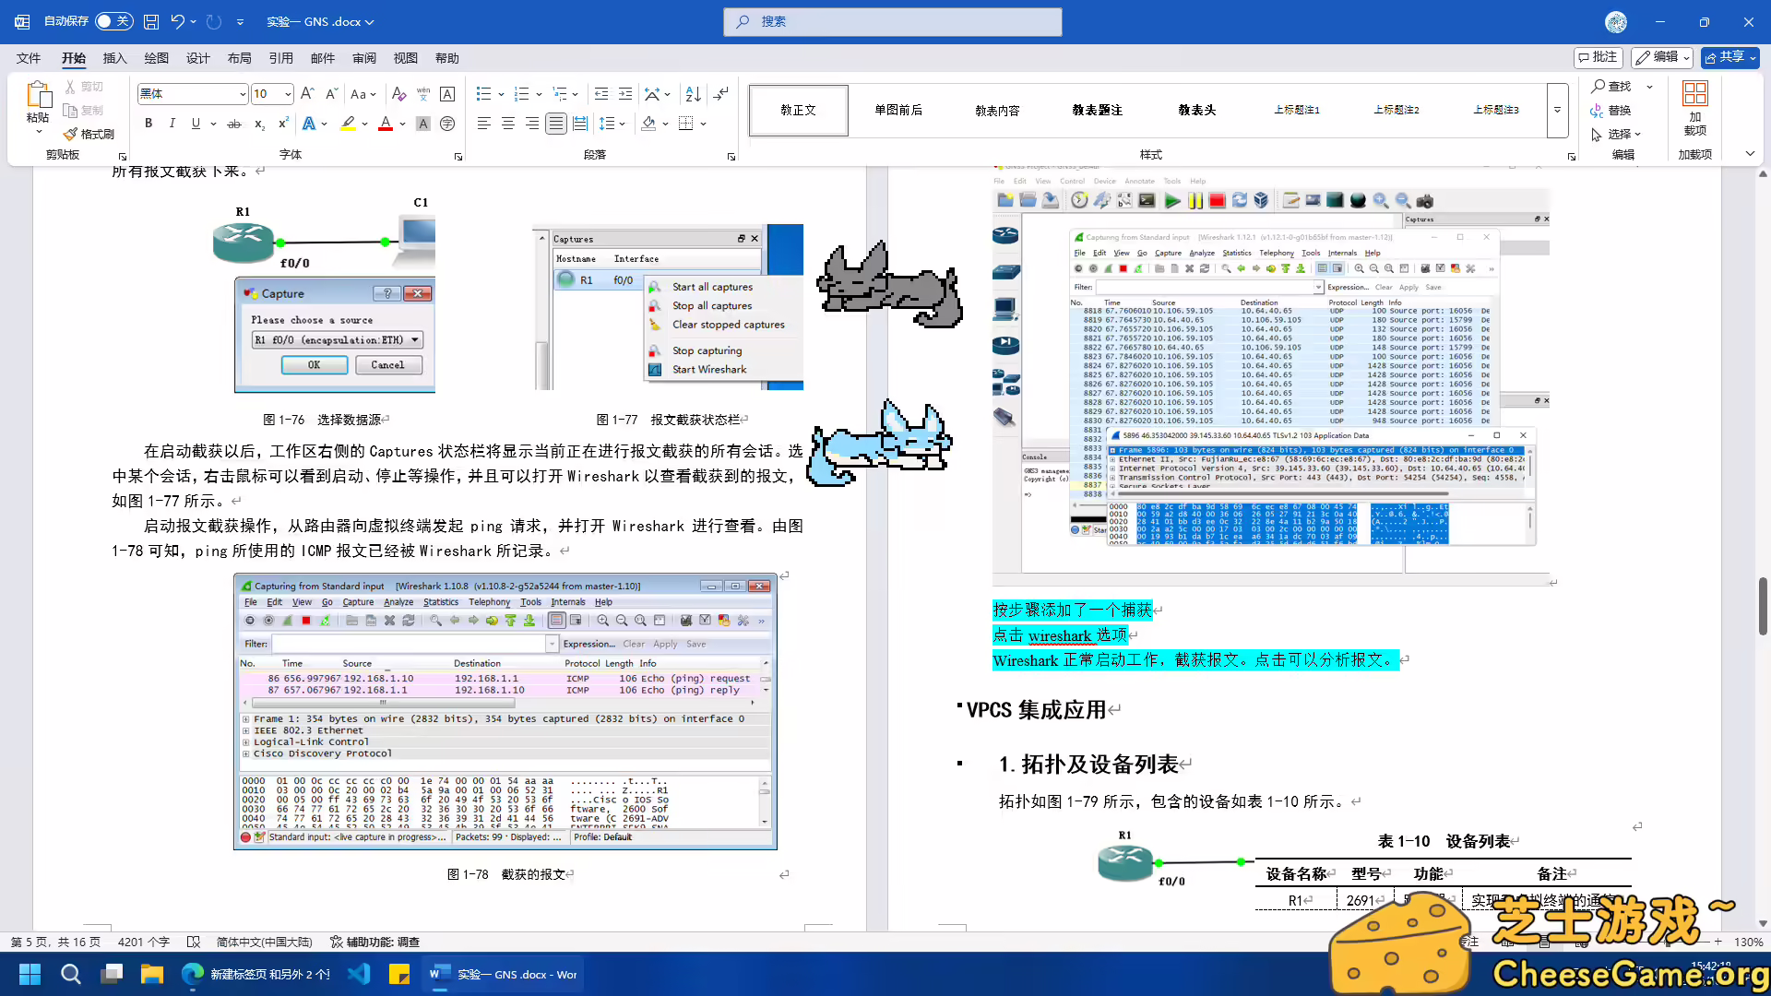The width and height of the screenshot is (1771, 996).
Task: Select the text highlight color tool
Action: [x=348, y=123]
